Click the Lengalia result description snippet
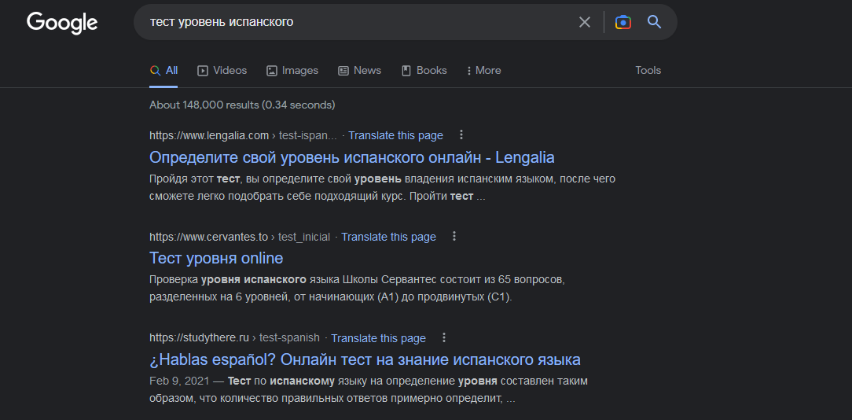The width and height of the screenshot is (852, 420). (x=383, y=188)
